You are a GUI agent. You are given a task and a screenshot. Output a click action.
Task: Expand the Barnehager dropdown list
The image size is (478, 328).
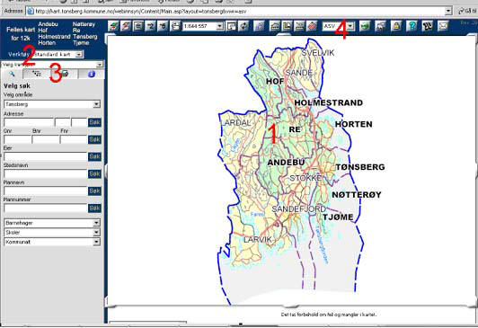pos(96,223)
